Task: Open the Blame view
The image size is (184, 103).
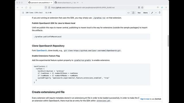Action: 145,13
